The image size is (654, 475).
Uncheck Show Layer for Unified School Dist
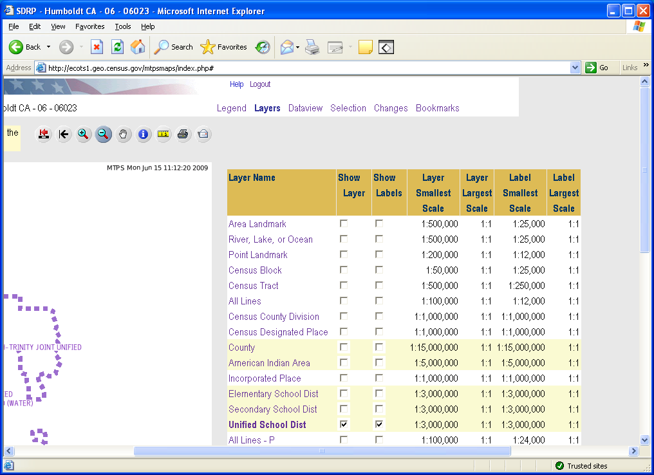coord(344,425)
